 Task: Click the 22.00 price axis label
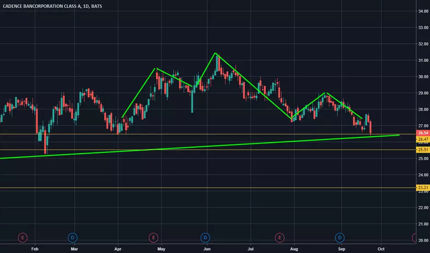(424, 208)
